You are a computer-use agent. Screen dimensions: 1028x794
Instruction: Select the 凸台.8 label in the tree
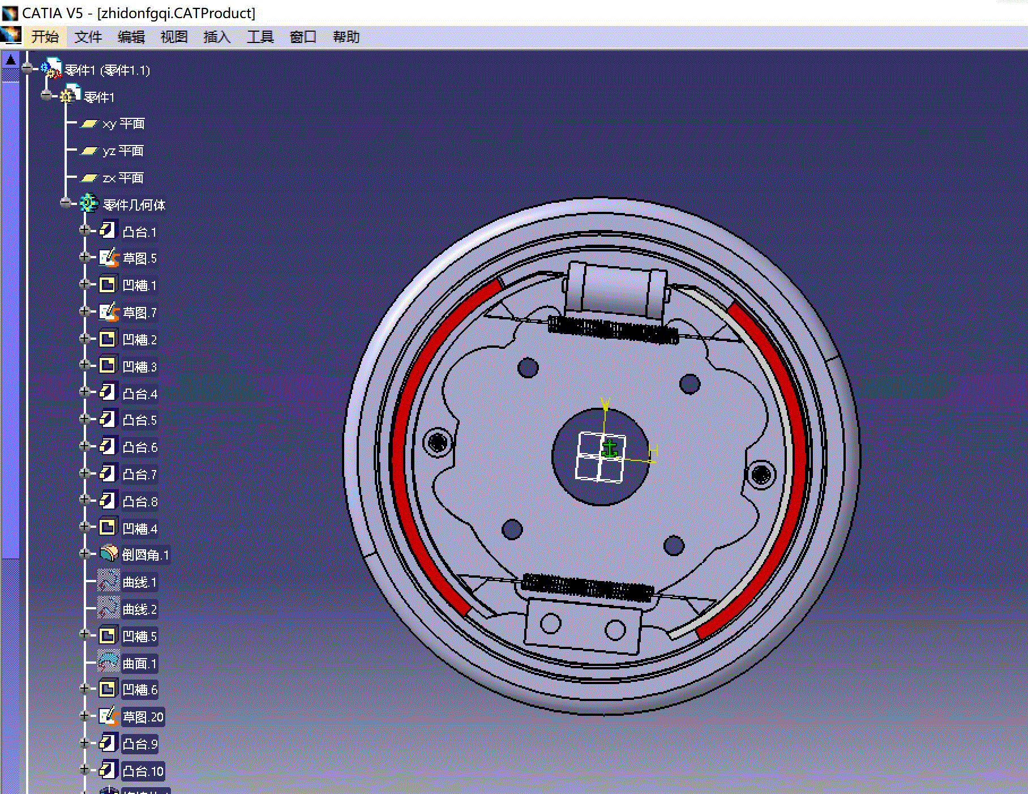point(140,502)
